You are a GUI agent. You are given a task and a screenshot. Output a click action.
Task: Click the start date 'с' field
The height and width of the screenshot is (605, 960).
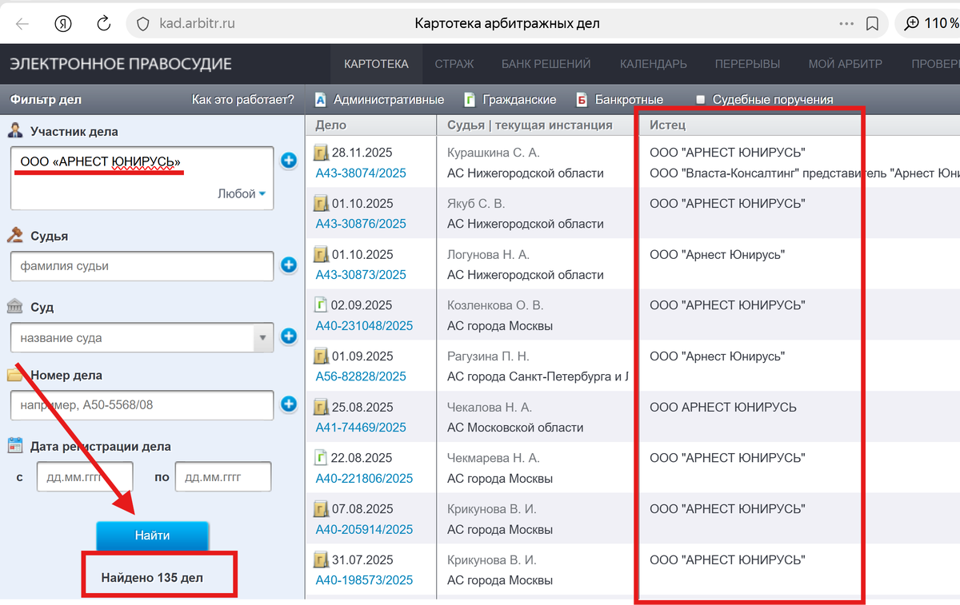pyautogui.click(x=85, y=477)
